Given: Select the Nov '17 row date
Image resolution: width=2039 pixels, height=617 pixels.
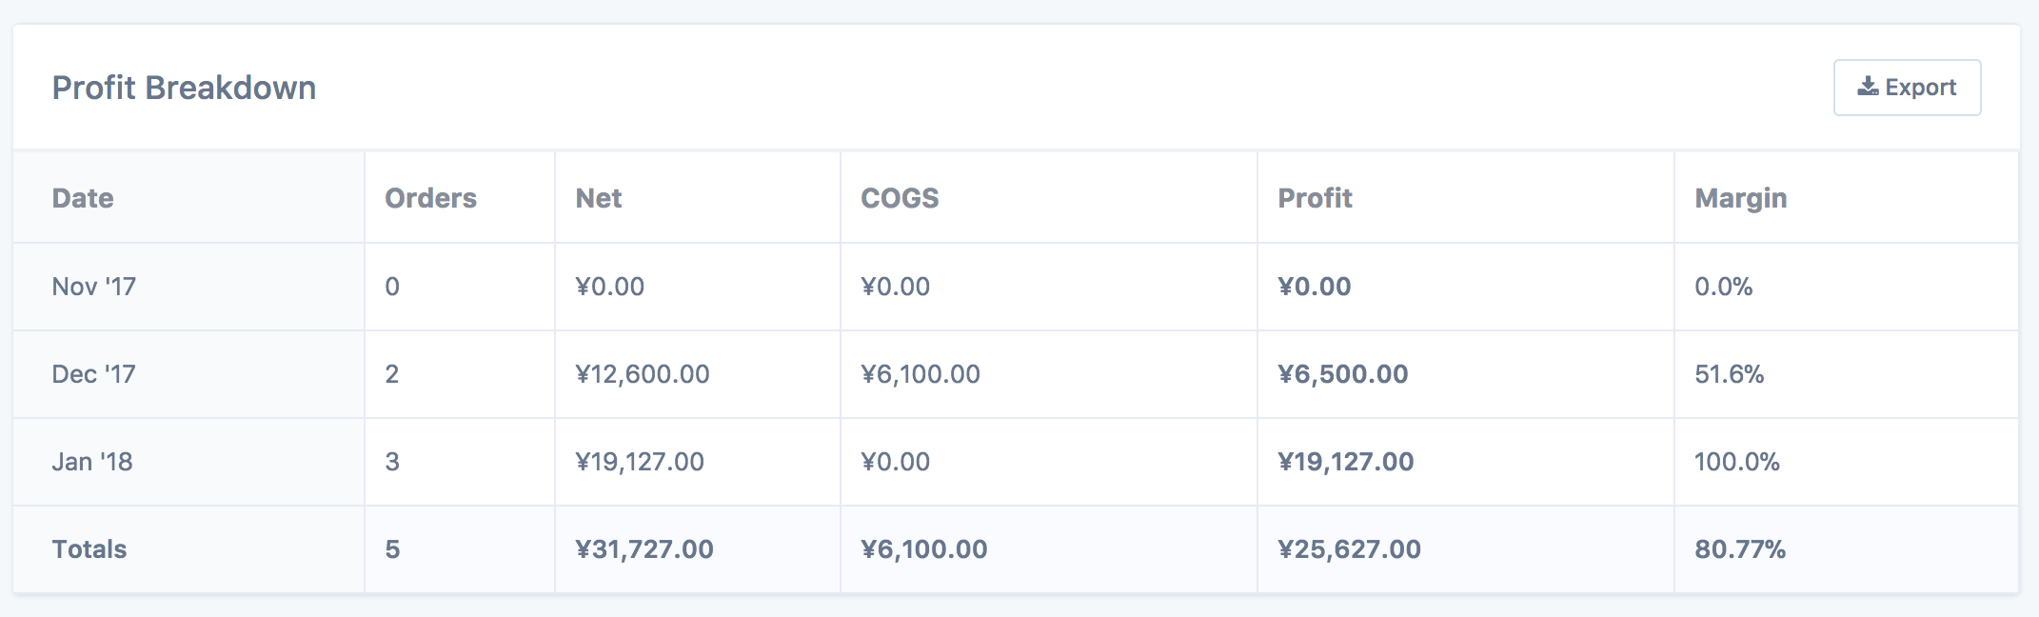Looking at the screenshot, I should (93, 287).
